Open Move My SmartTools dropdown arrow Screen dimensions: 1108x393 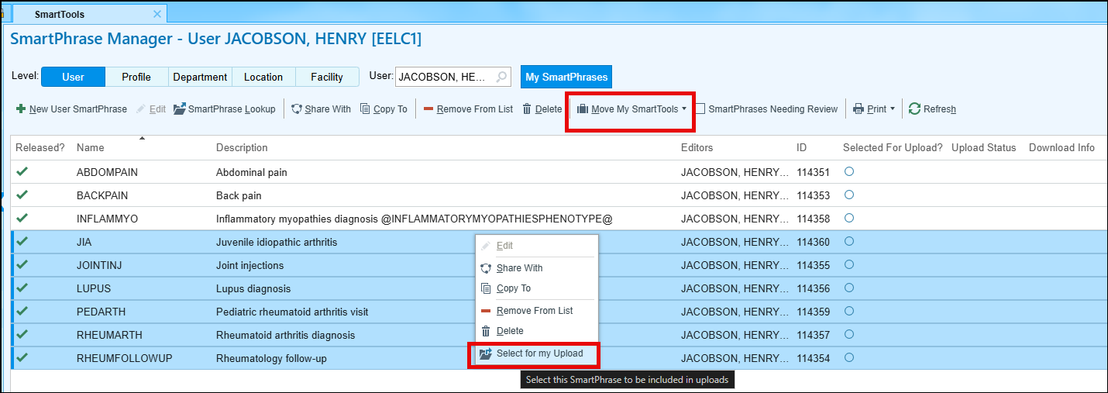tap(684, 109)
